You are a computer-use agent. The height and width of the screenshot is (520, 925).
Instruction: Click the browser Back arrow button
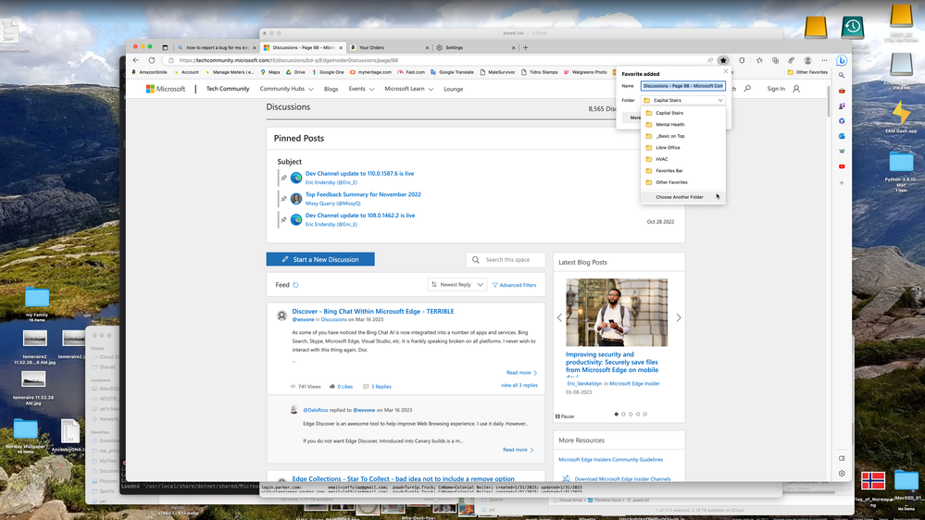136,60
